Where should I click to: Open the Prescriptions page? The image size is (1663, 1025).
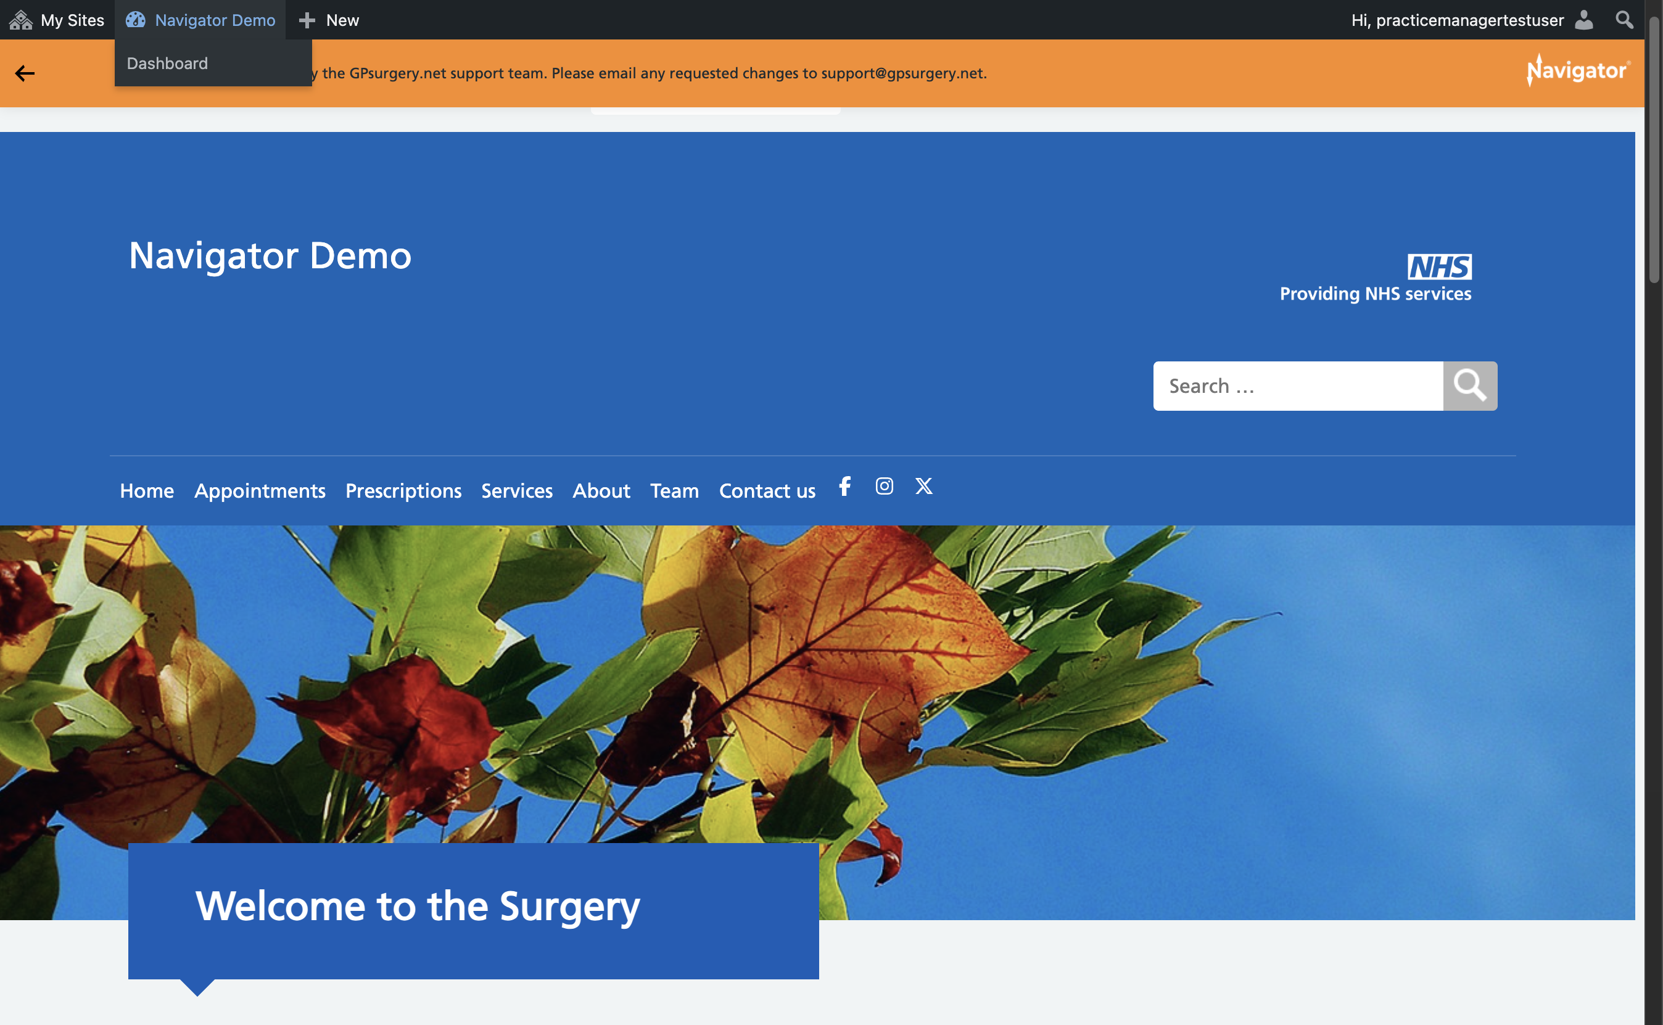(403, 490)
